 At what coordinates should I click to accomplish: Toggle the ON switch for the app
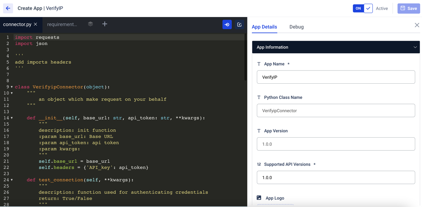click(x=358, y=8)
